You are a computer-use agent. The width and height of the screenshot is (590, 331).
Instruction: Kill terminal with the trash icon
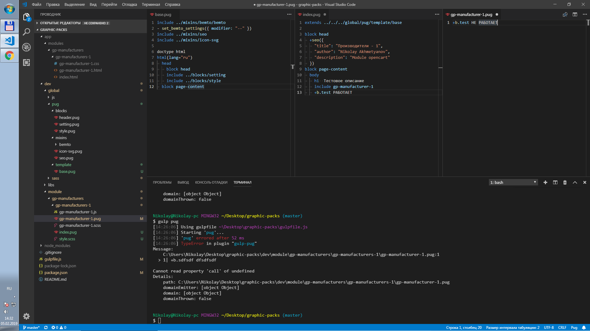tap(565, 182)
